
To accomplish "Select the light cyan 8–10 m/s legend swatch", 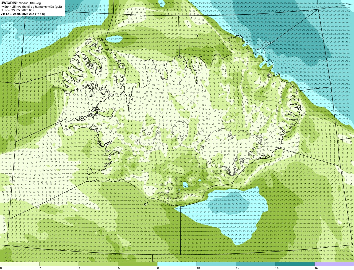I will [177, 264].
